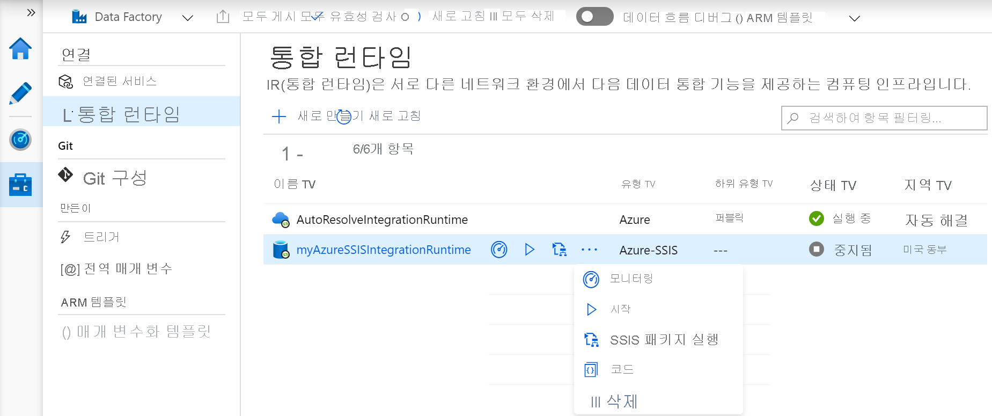Click the trigger lightning bolt icon

coord(65,237)
